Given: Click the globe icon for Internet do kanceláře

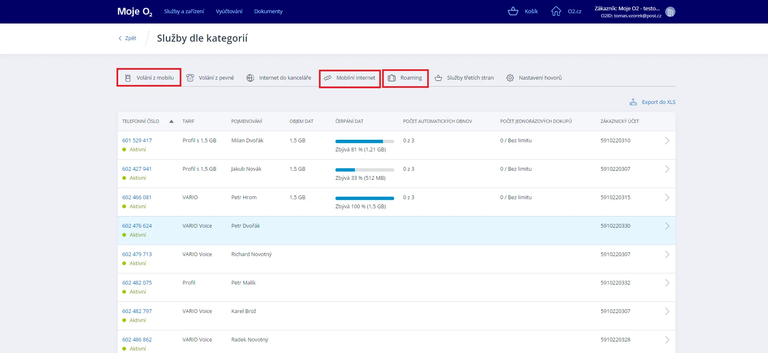Looking at the screenshot, I should click(x=250, y=78).
